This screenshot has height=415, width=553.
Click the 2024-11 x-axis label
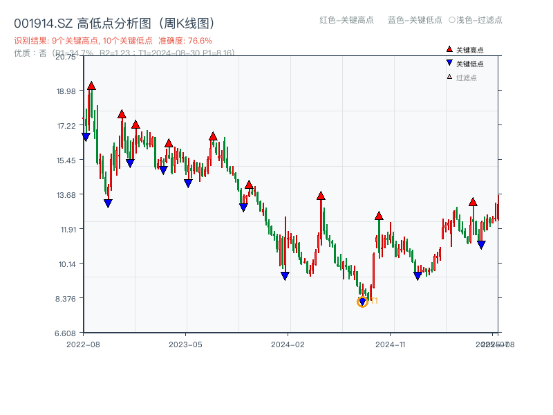point(390,344)
